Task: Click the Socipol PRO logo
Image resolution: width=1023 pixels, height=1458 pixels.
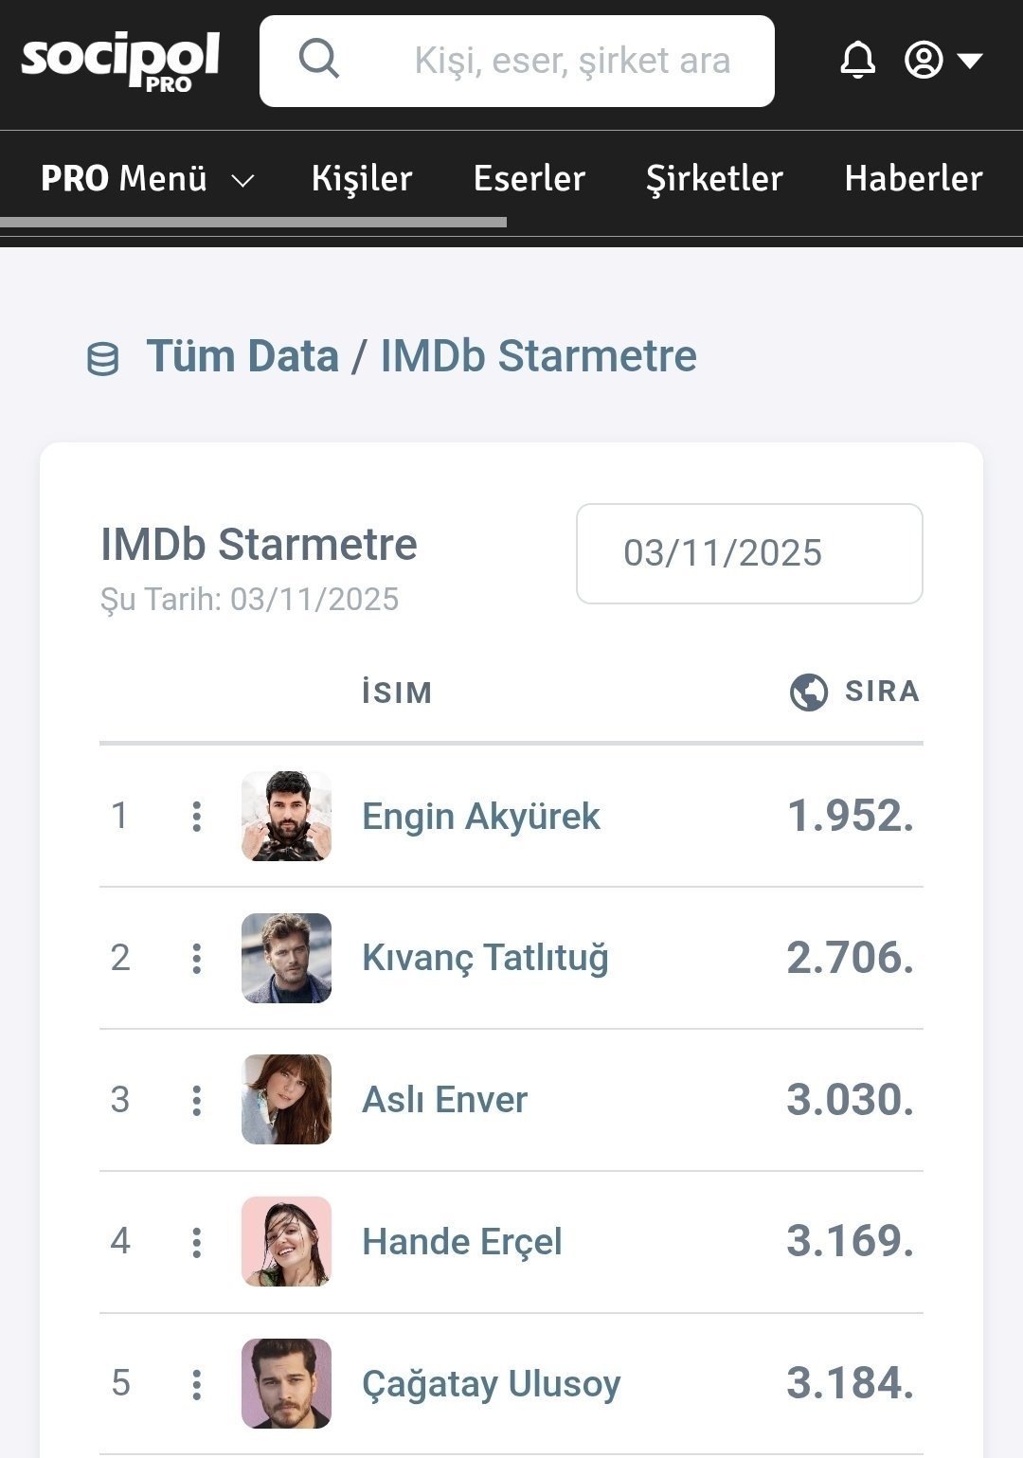Action: pos(120,61)
